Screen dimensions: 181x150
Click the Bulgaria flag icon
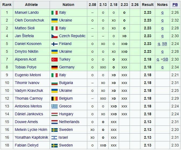pyautogui.click(x=54, y=83)
